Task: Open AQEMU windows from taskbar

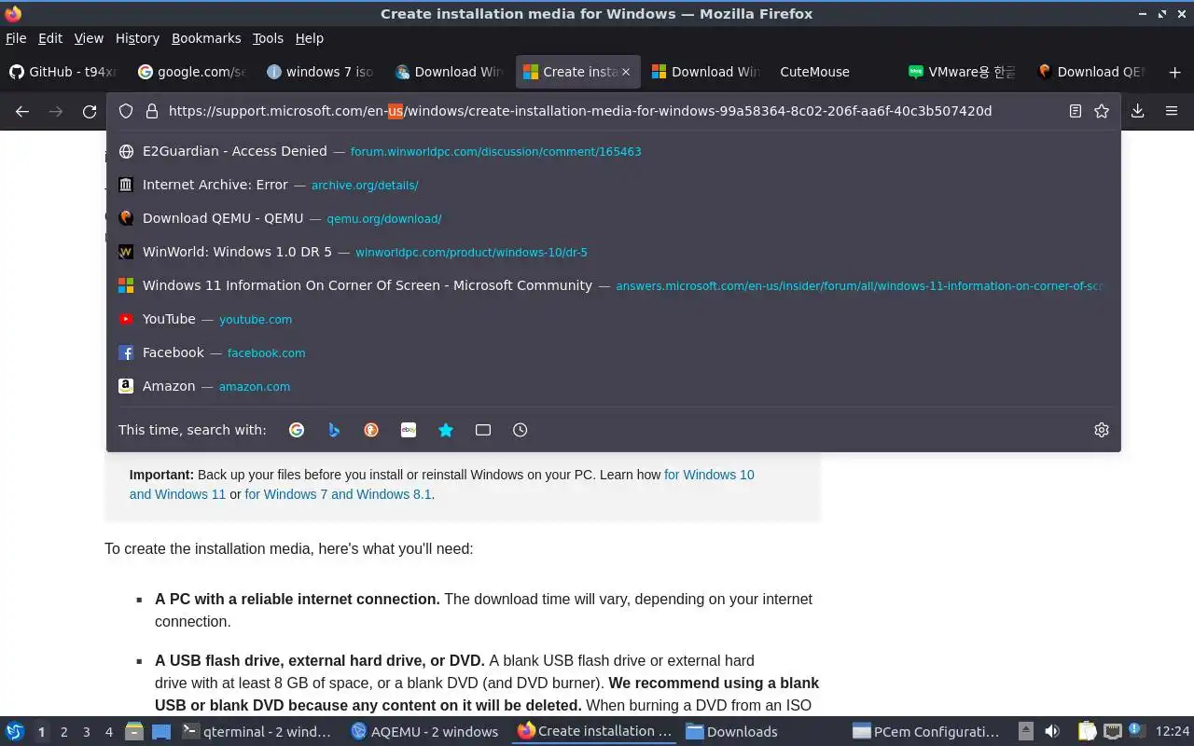Action: [425, 732]
